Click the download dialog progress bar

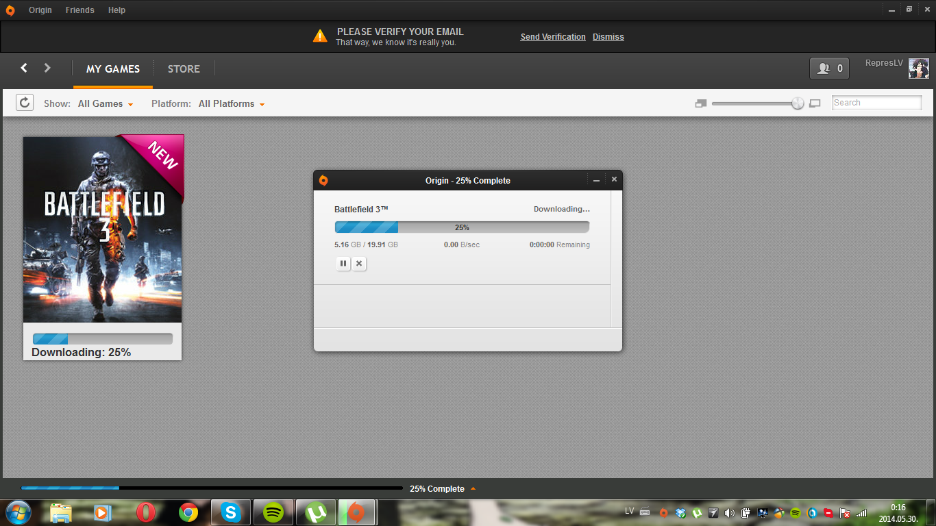tap(462, 227)
